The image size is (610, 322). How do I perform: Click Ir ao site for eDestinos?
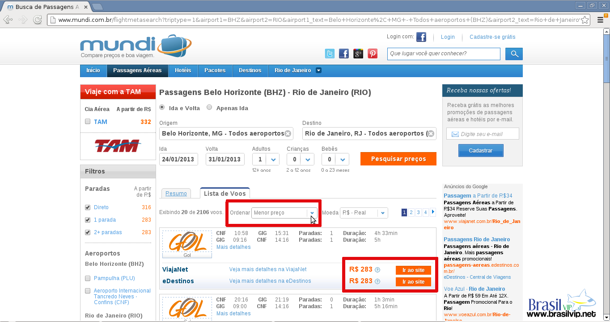[x=413, y=282]
